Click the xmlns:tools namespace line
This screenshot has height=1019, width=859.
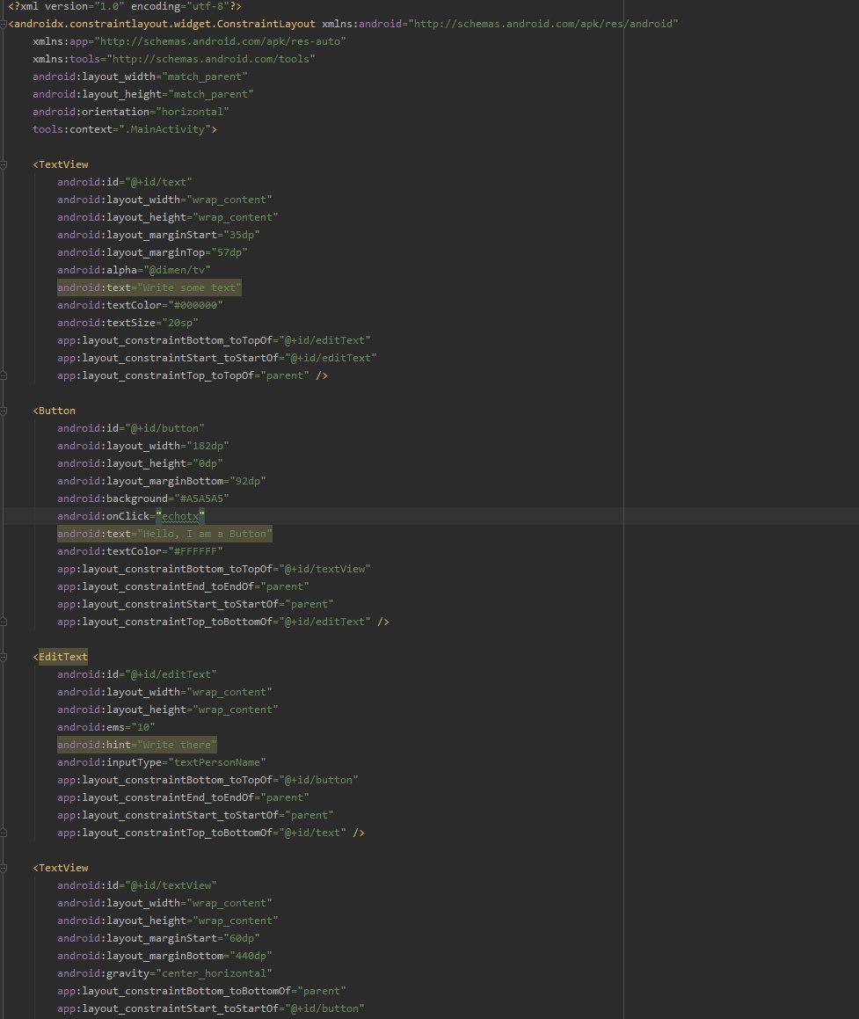[x=173, y=59]
